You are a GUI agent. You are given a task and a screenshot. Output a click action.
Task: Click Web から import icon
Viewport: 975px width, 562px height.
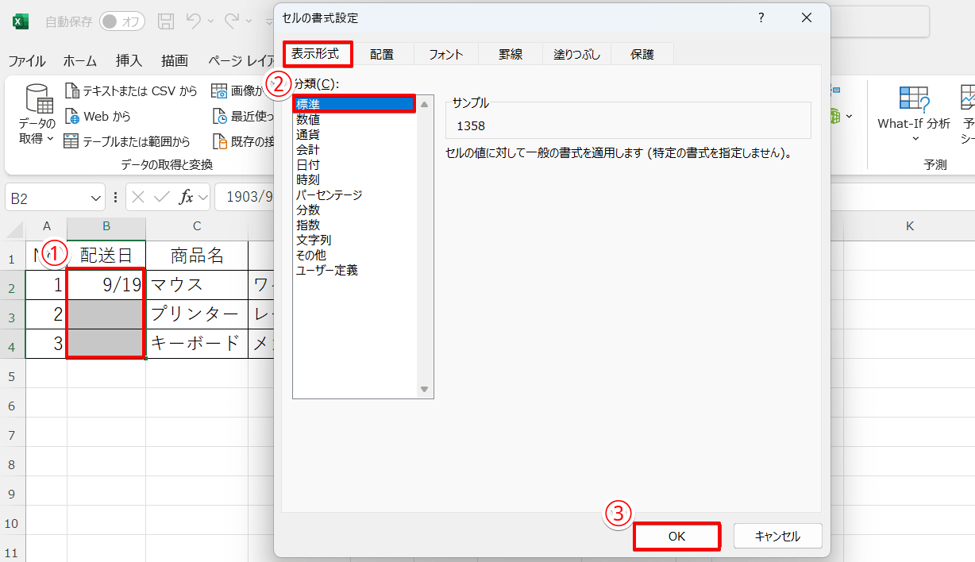click(72, 117)
